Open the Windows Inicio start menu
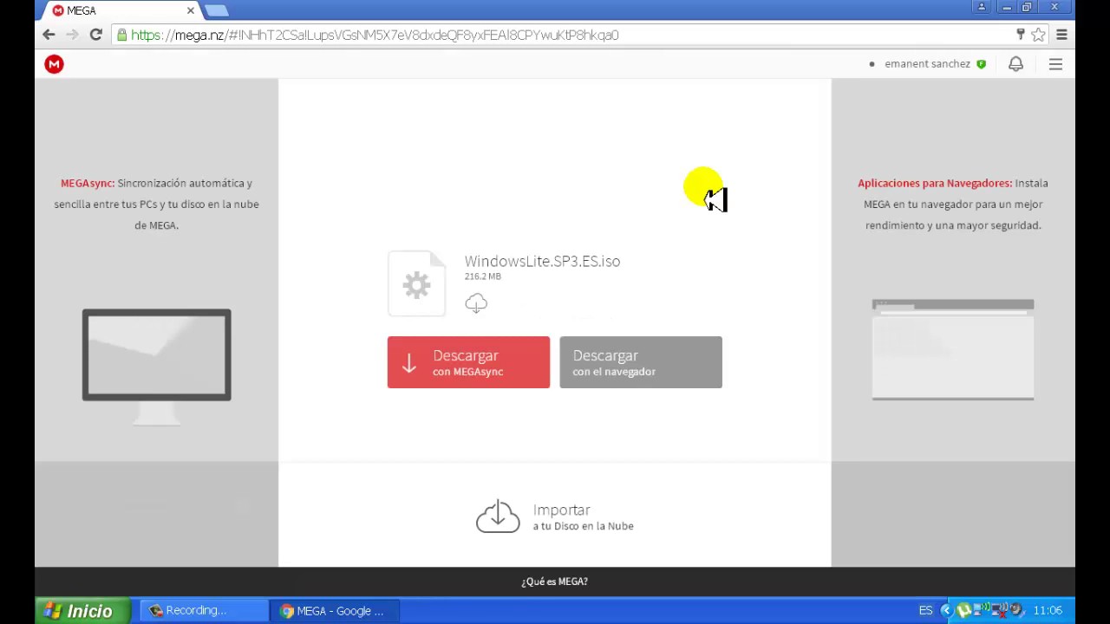The image size is (1110, 624). point(82,611)
